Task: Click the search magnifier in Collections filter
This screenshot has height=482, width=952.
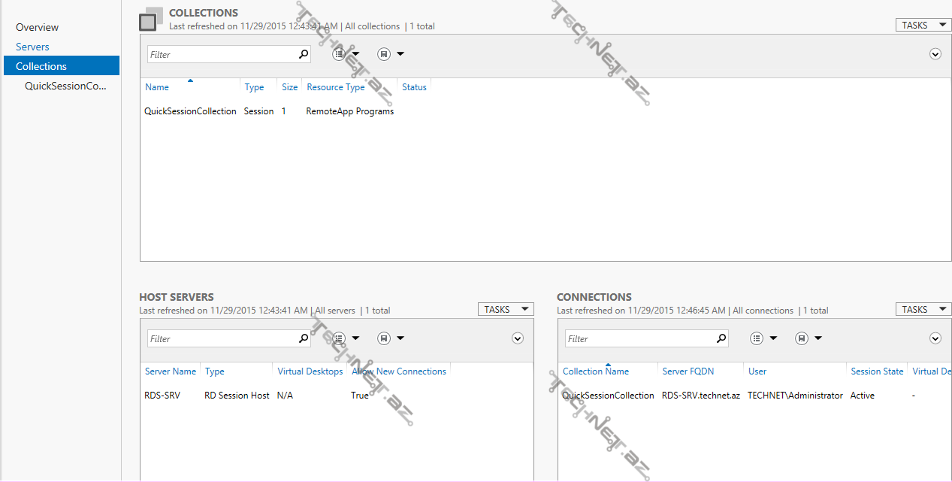Action: click(x=304, y=54)
